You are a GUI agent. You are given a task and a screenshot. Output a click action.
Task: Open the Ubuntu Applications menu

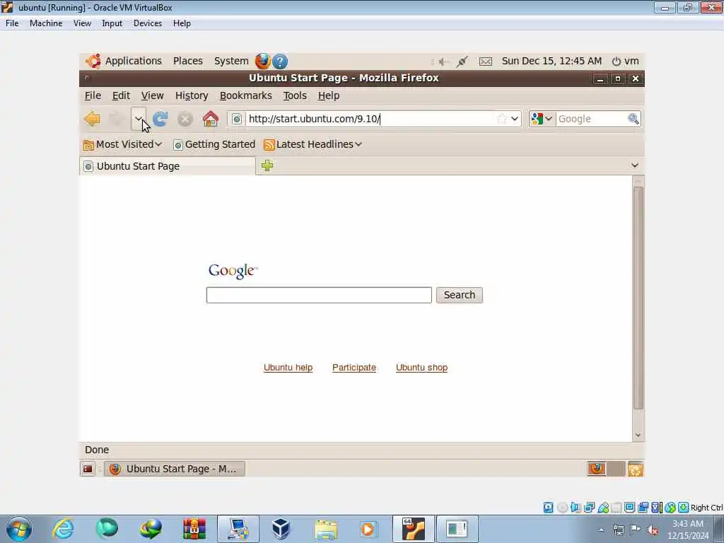point(124,61)
